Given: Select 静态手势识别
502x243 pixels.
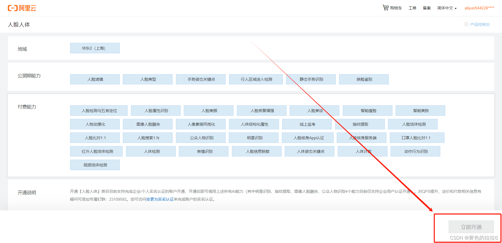Looking at the screenshot, I should point(311,79).
